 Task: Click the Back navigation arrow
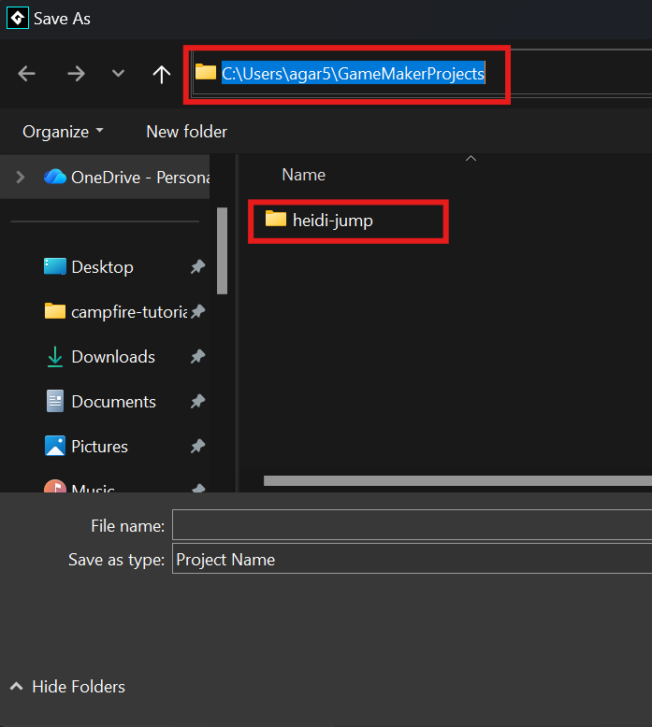click(27, 74)
